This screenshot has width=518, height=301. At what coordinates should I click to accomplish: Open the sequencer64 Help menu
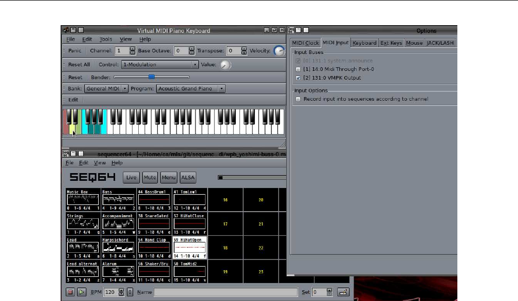point(117,163)
